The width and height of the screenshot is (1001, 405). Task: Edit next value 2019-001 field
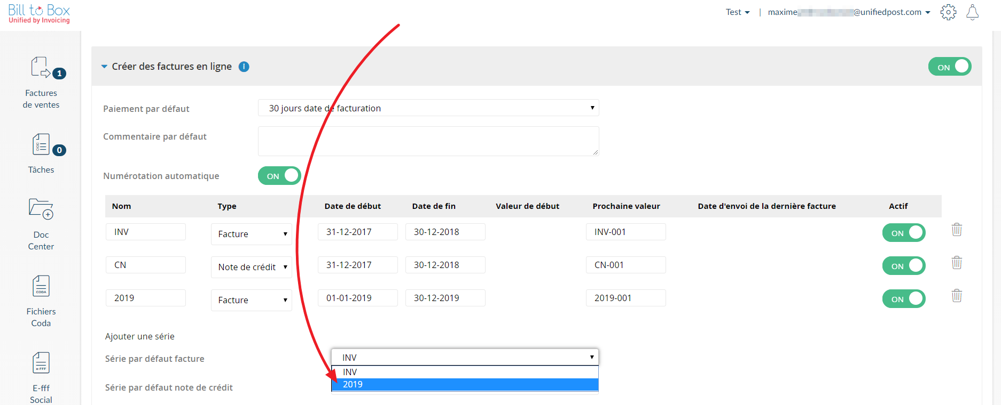click(x=626, y=298)
